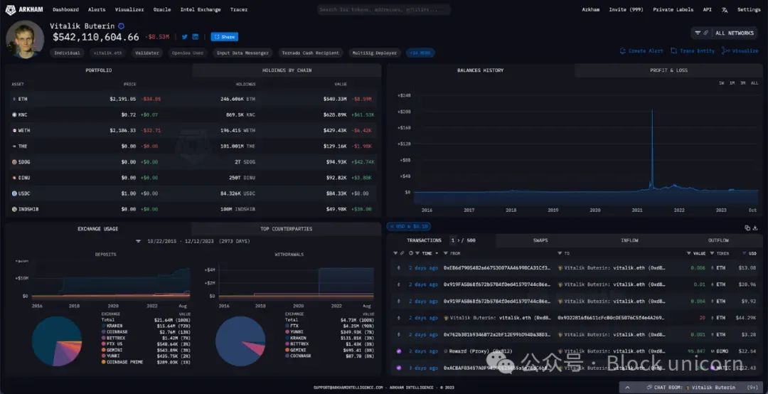
Task: Open the USD column filter
Action: click(745, 253)
